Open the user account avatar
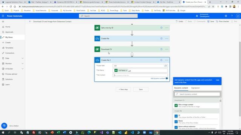Image resolution: width=241 pixels, height=135 pixels. click(x=238, y=16)
